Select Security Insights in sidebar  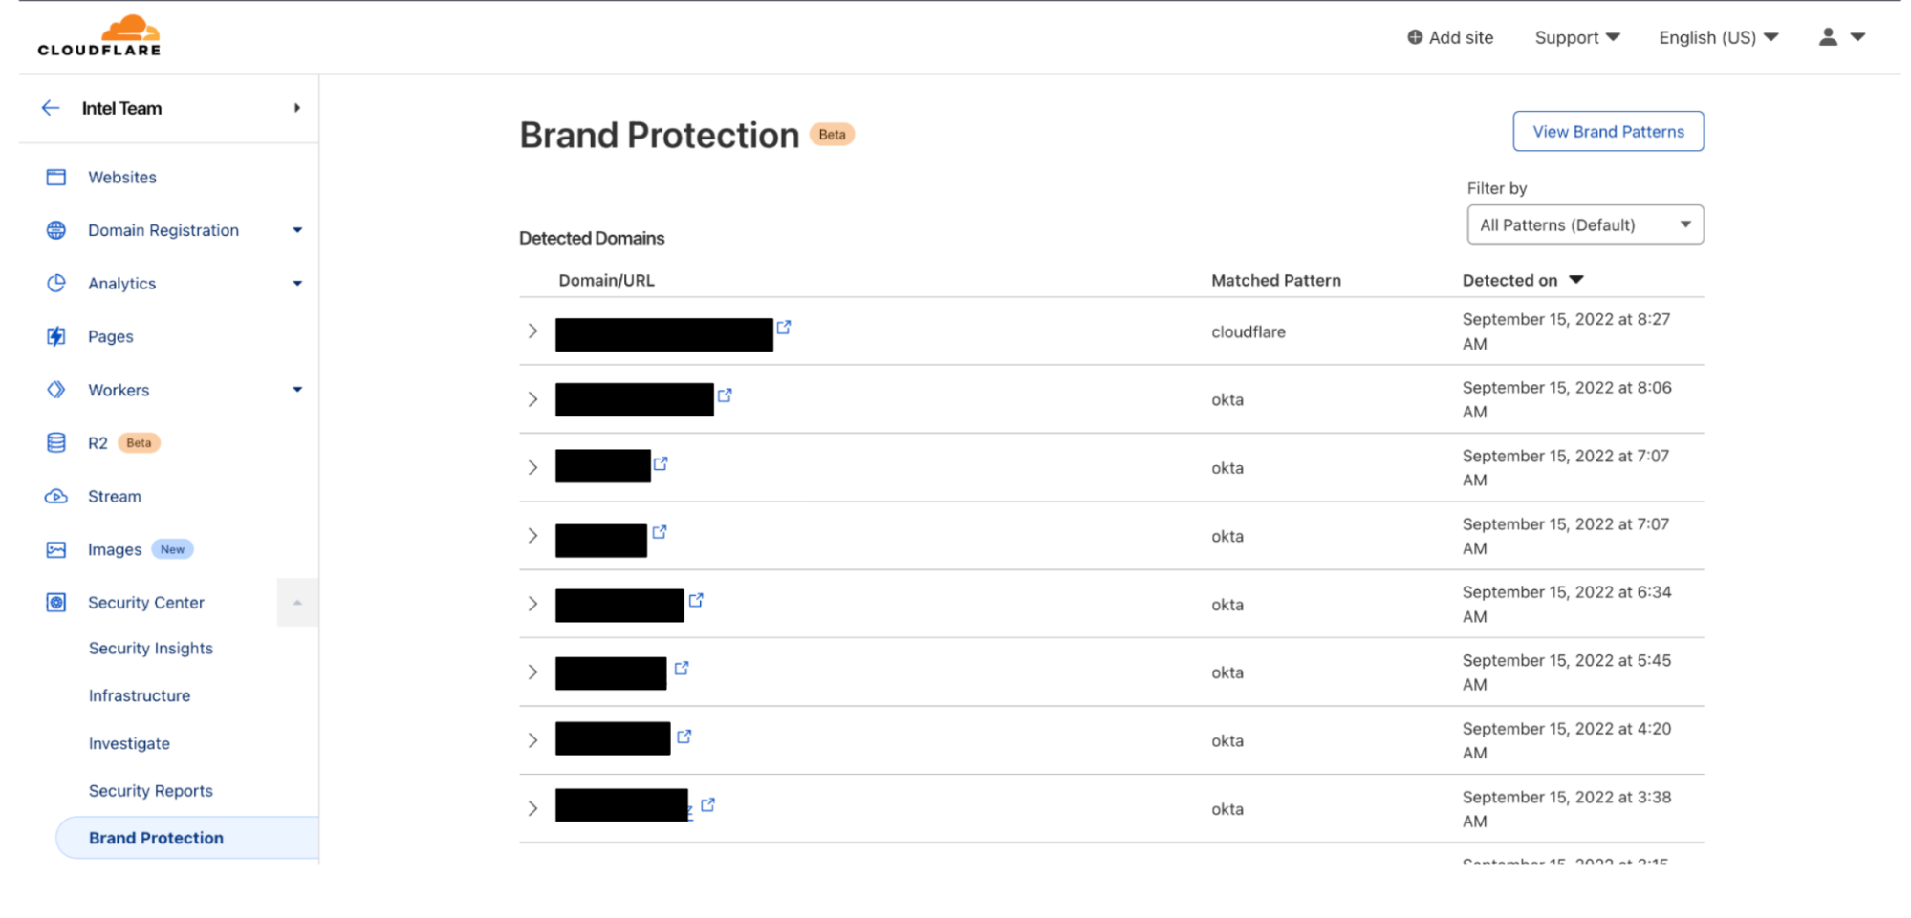[x=151, y=648]
